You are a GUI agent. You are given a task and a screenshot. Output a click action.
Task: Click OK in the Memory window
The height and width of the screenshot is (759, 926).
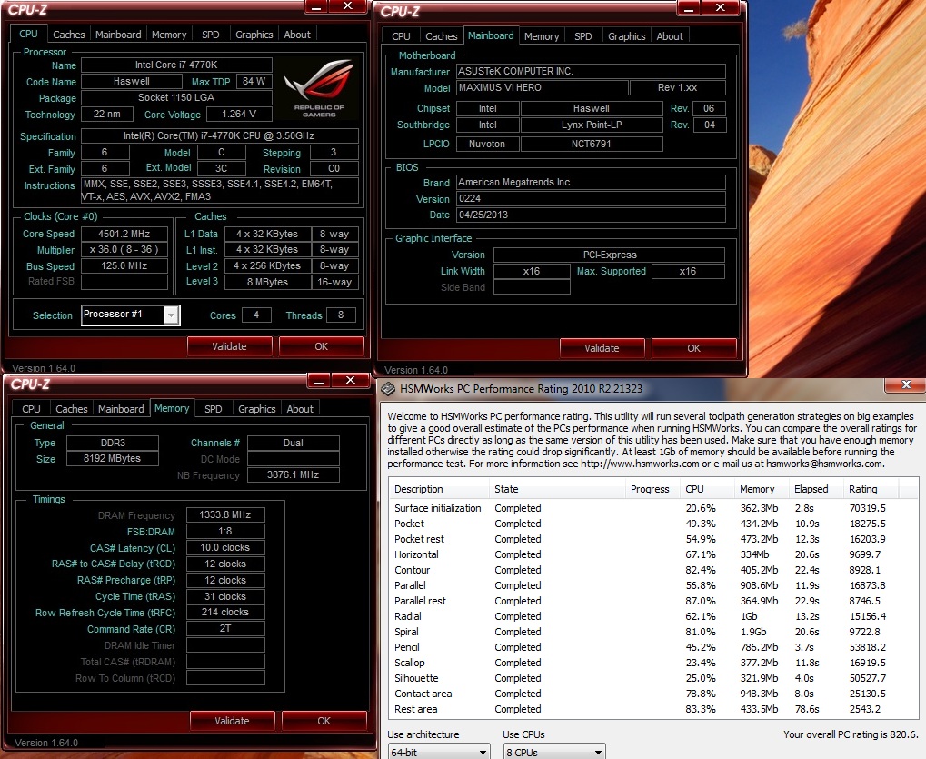tap(324, 721)
